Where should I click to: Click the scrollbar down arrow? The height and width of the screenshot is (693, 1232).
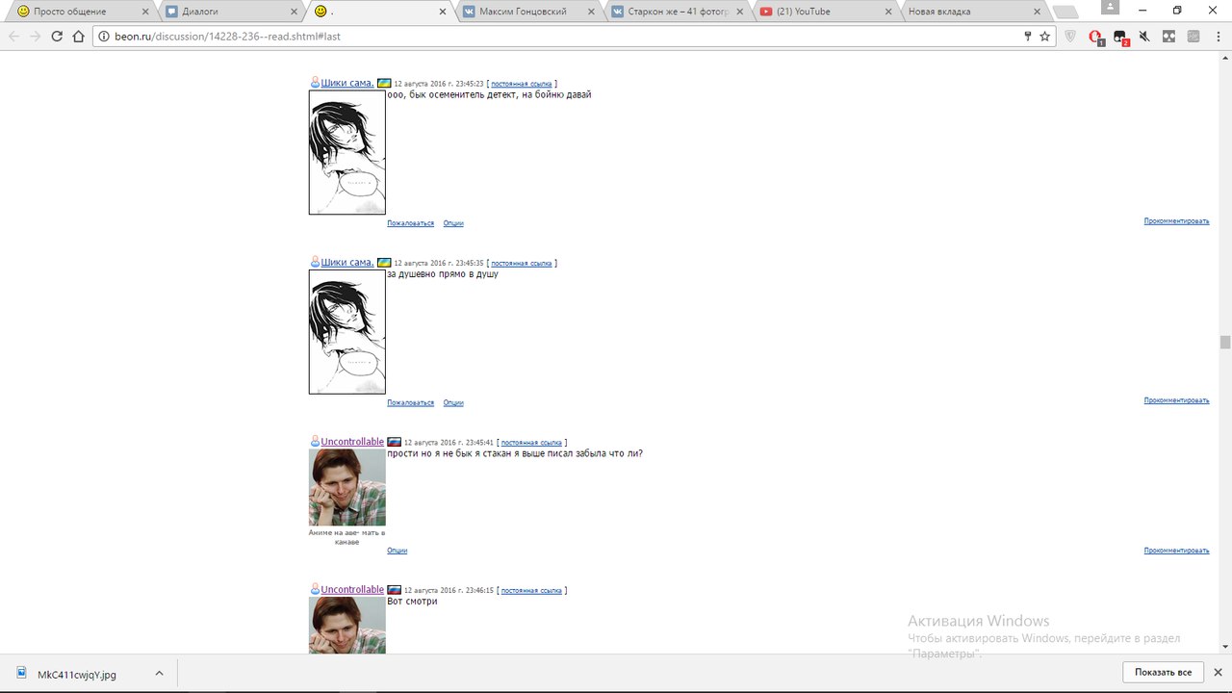pos(1225,647)
